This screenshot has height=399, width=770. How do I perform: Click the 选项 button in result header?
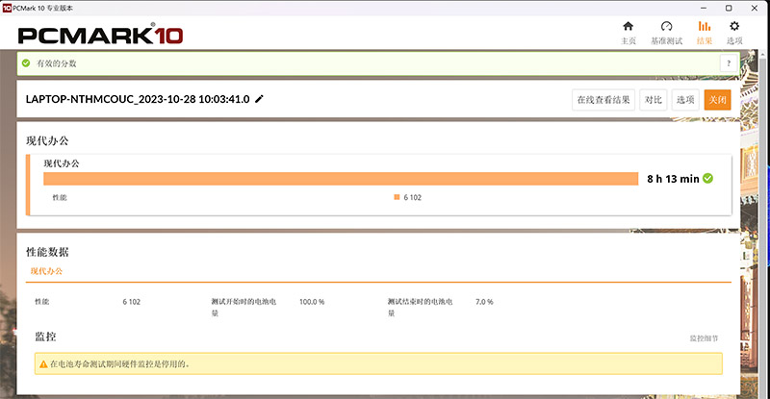click(x=685, y=100)
